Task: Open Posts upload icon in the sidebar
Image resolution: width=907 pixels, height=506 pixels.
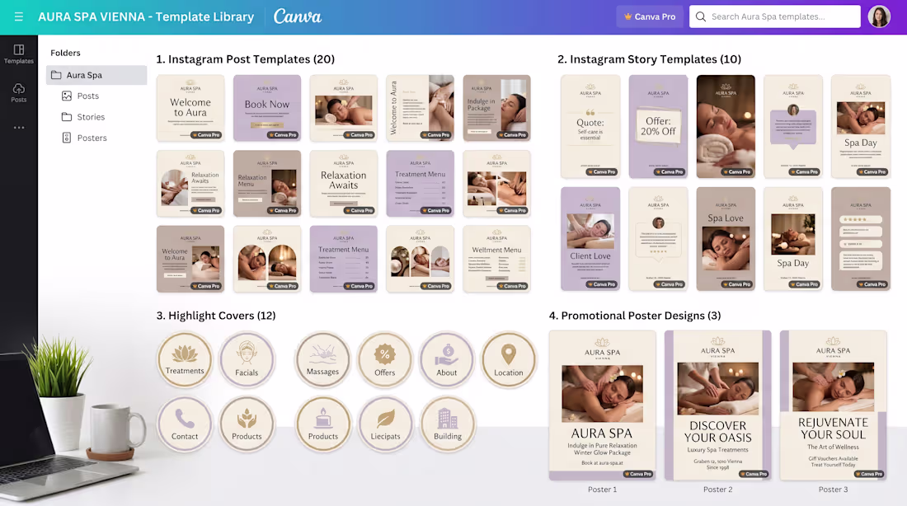Action: [18, 92]
